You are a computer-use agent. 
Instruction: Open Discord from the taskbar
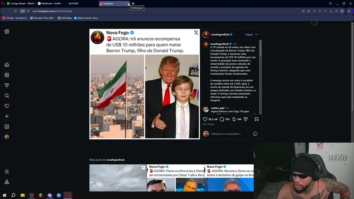click(x=50, y=195)
